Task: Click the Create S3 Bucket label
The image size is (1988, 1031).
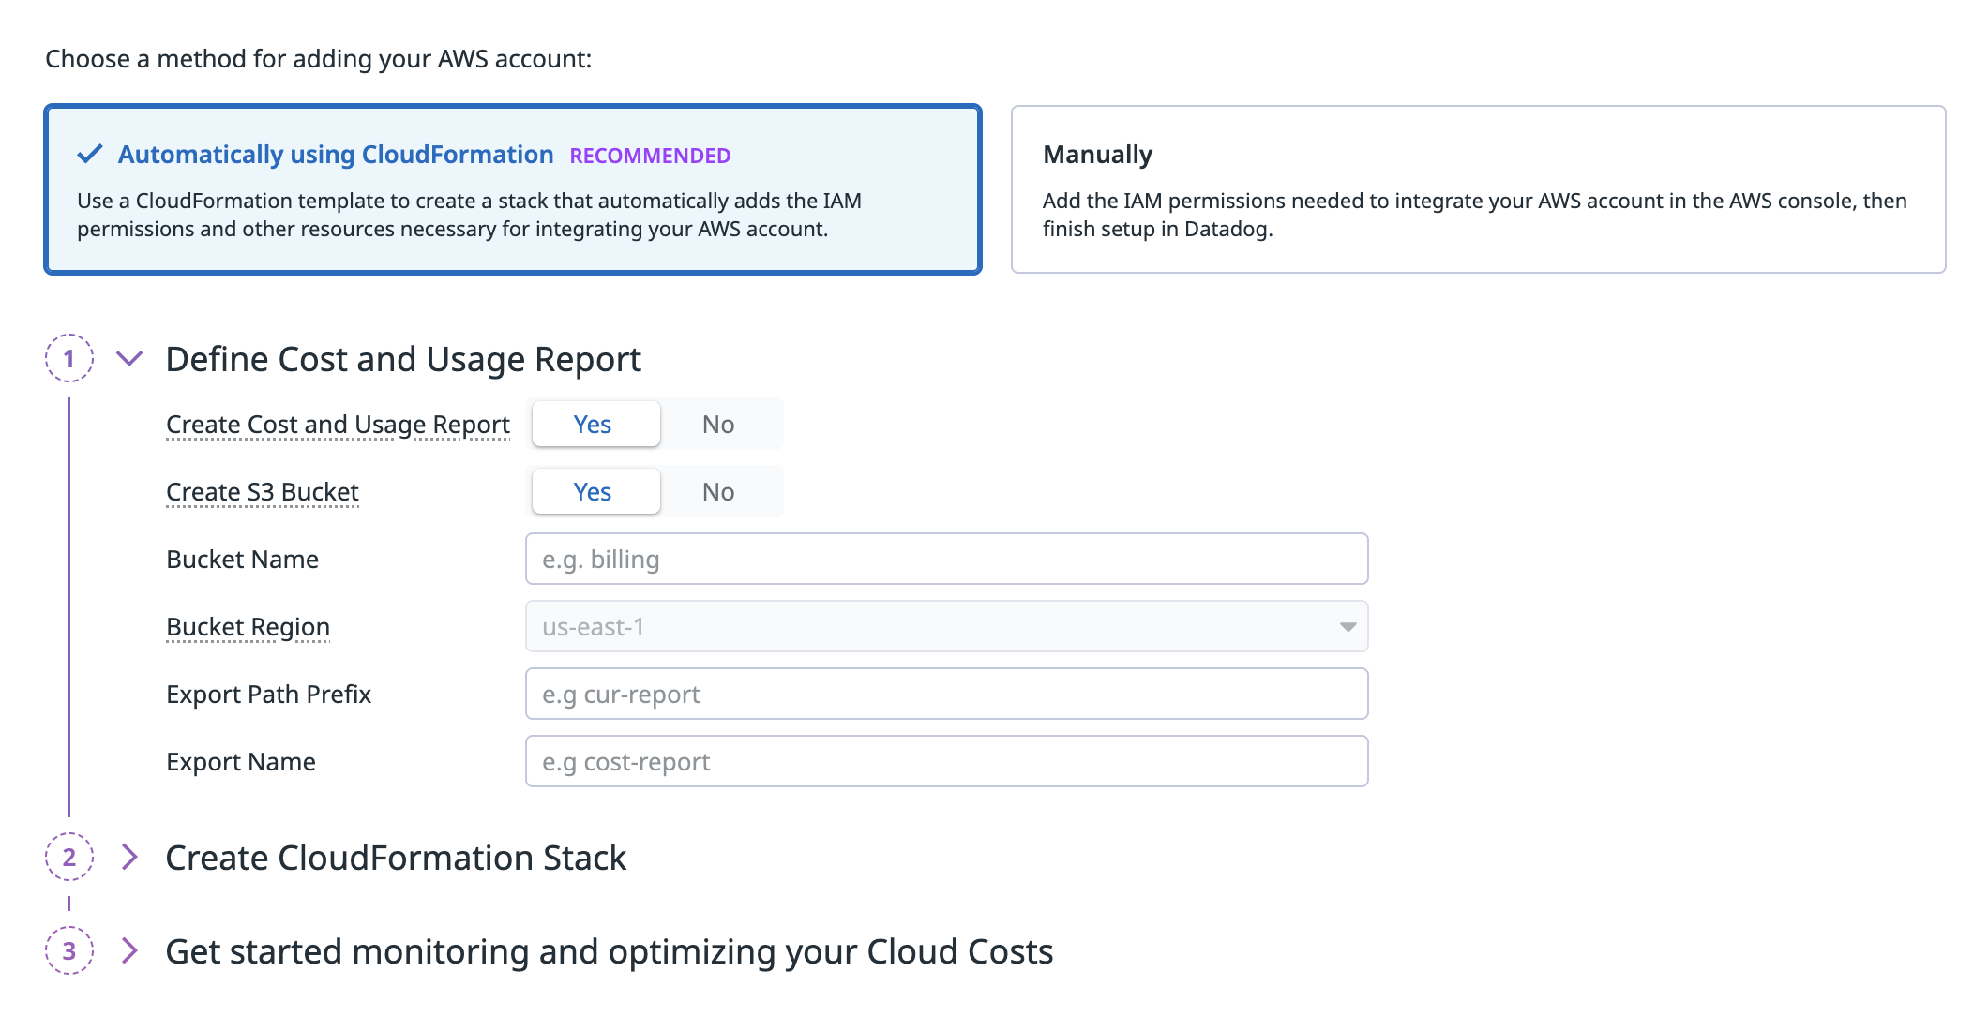Action: (x=263, y=492)
